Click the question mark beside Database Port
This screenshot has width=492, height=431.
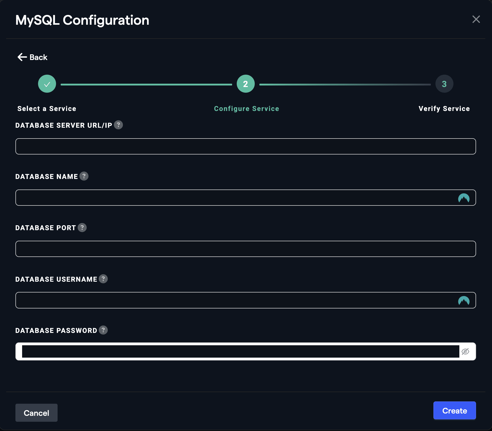click(x=82, y=228)
